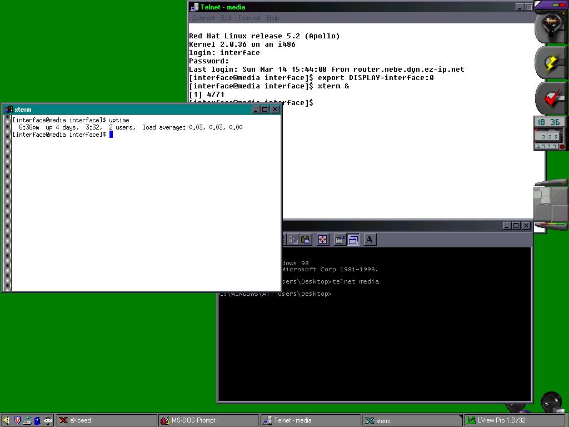Click the red shield icon in the taskbar
The height and width of the screenshot is (427, 569).
[x=17, y=420]
